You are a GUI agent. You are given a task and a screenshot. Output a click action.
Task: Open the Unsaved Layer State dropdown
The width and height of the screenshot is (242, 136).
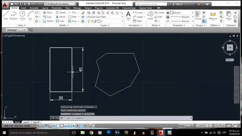pyautogui.click(x=105, y=17)
